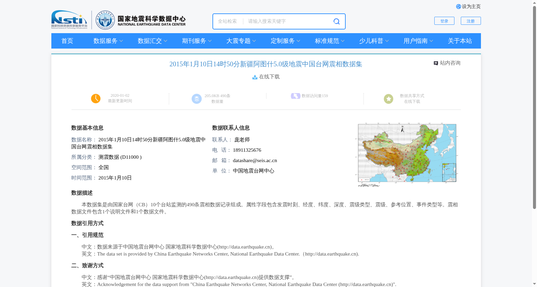Expand the 数据汇交 chevron arrow
This screenshot has width=537, height=287.
click(x=165, y=41)
